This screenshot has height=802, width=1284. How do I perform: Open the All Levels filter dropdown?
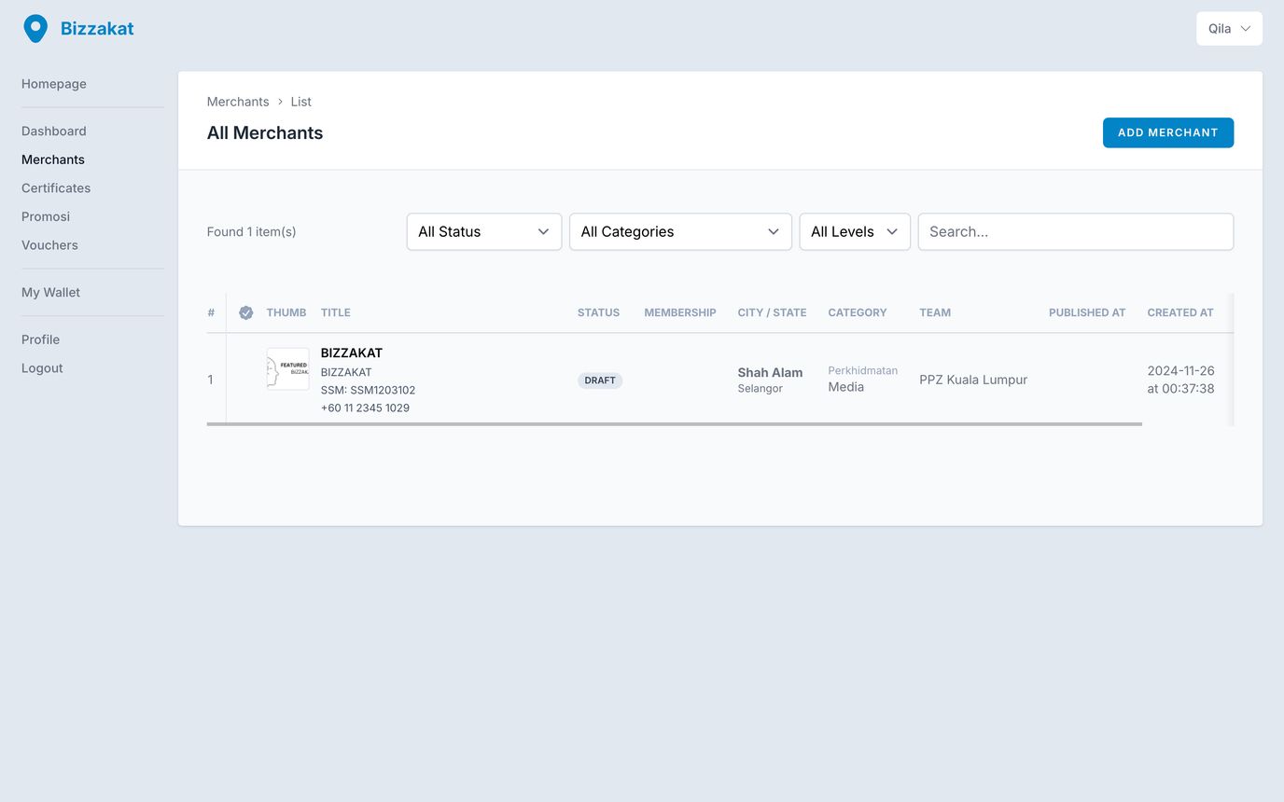tap(854, 232)
